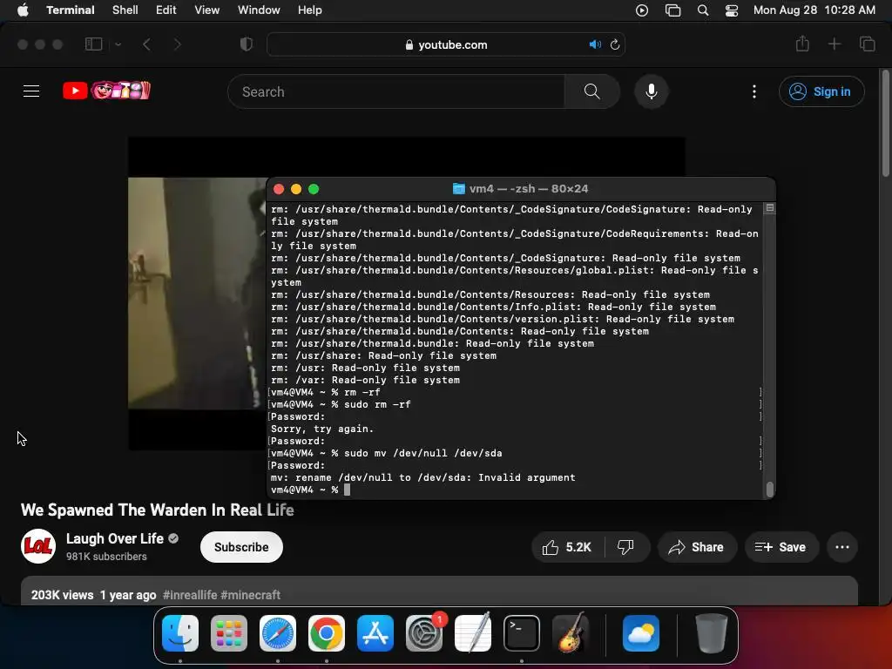Click the youtube.com address bar
Image resolution: width=892 pixels, height=669 pixels.
click(x=446, y=44)
